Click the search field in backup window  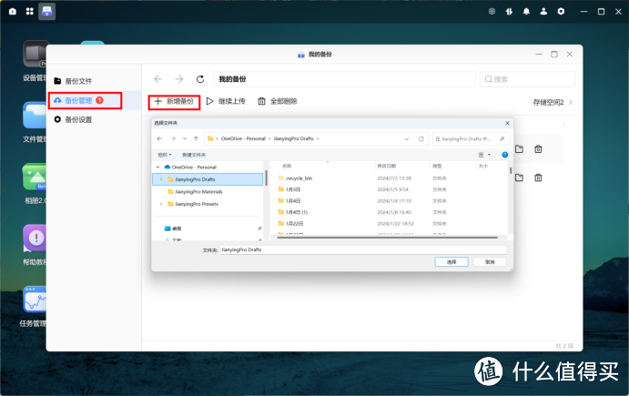(x=526, y=79)
